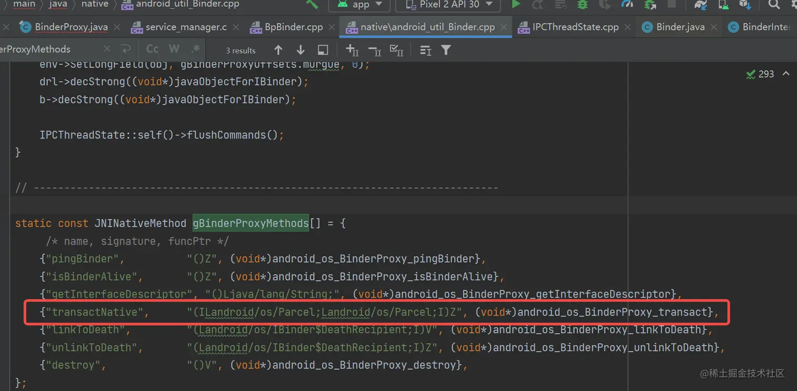
Task: Go to next occurrence with the down arrow
Action: click(300, 50)
